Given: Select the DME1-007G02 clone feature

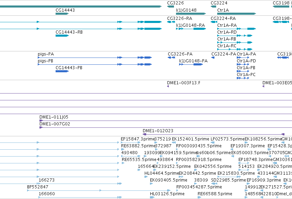Looking at the screenshot, I should 165,127.
